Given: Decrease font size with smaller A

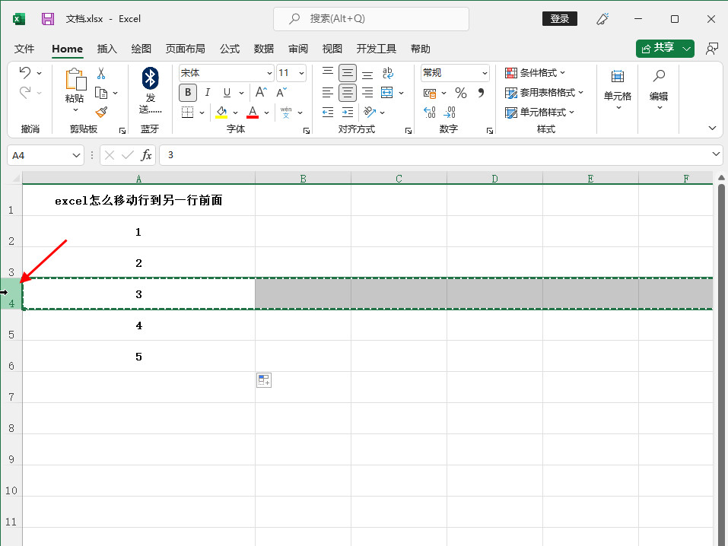Looking at the screenshot, I should click(281, 92).
